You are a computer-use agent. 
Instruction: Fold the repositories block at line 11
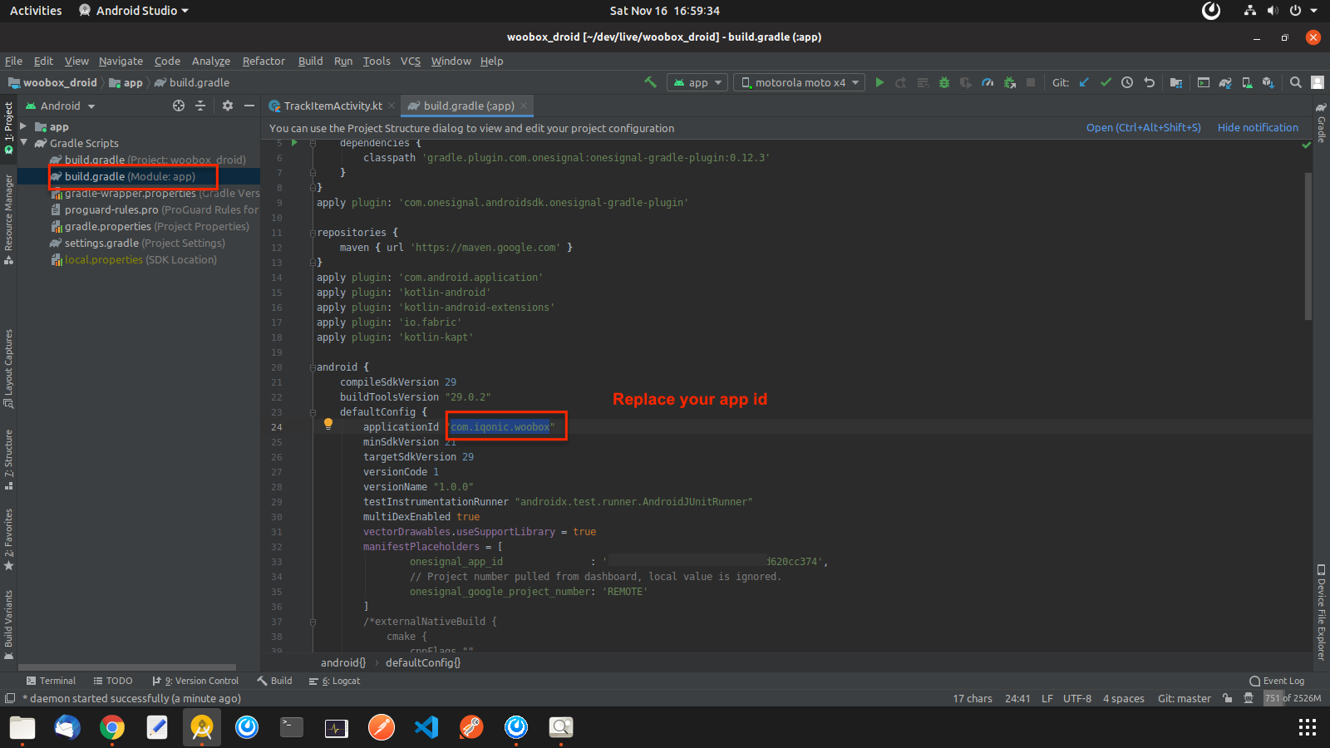click(x=313, y=233)
